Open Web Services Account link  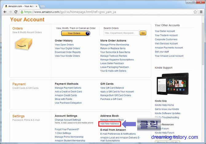(166, 44)
